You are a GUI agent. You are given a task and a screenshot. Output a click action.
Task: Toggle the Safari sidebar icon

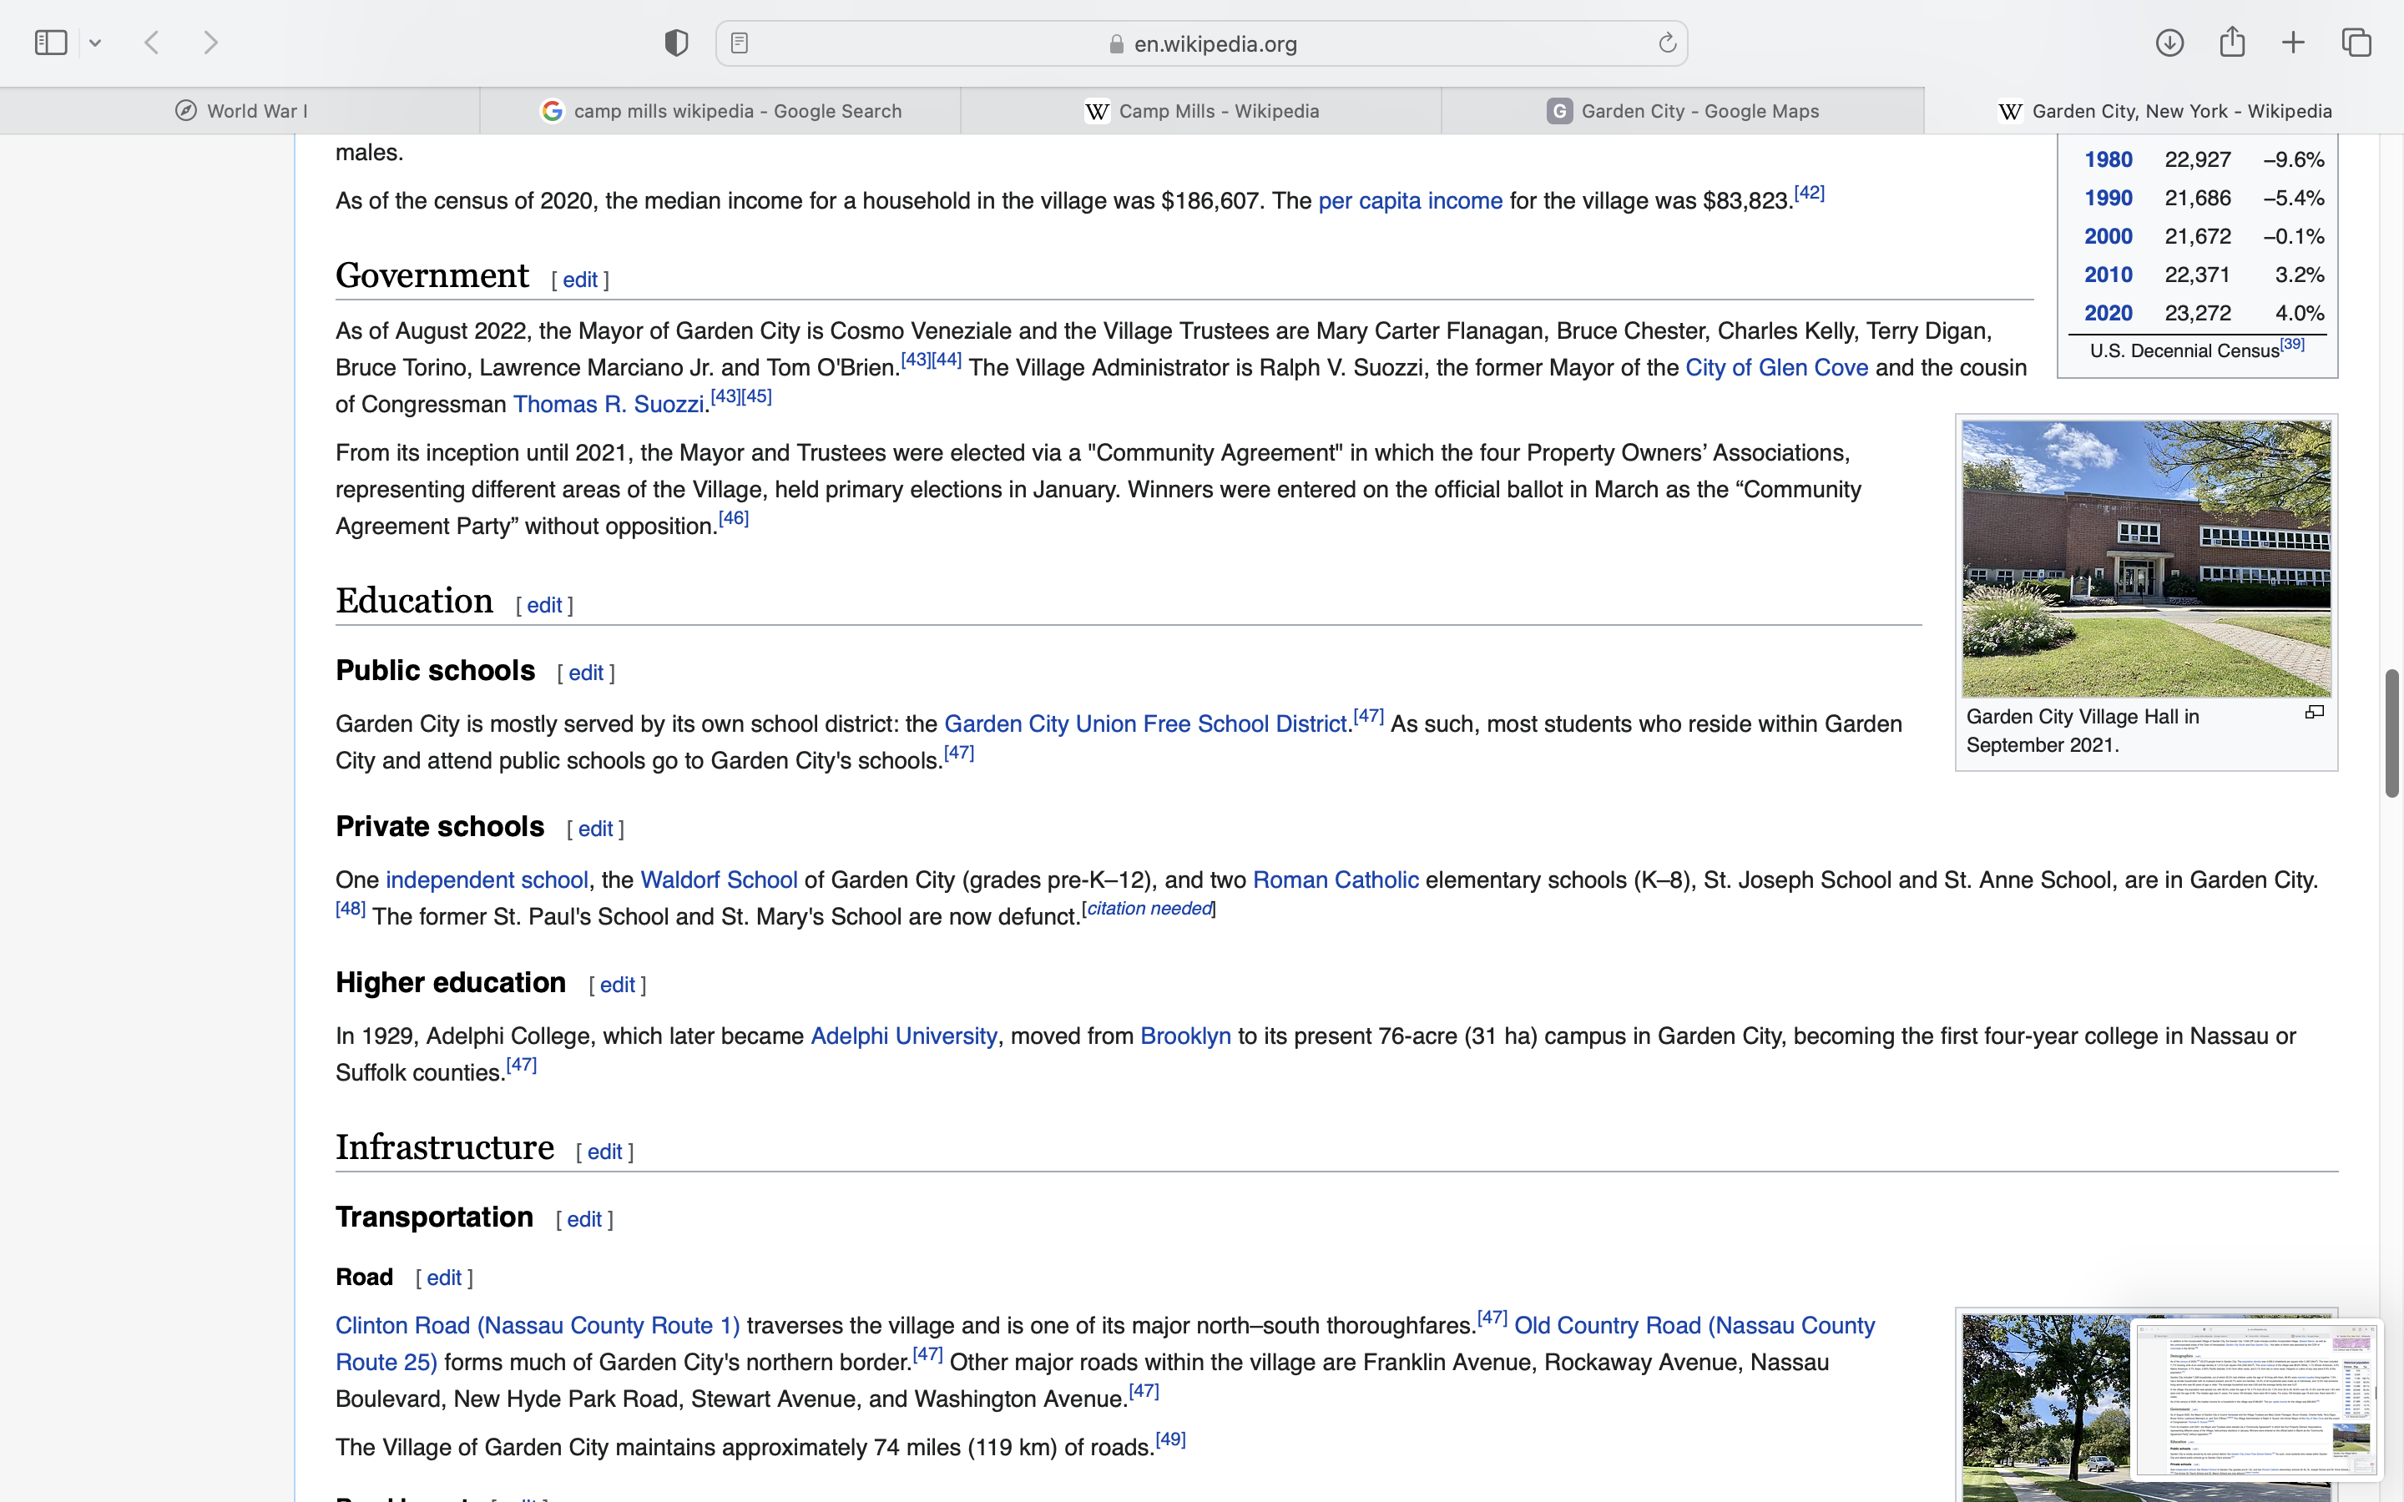pos(51,43)
